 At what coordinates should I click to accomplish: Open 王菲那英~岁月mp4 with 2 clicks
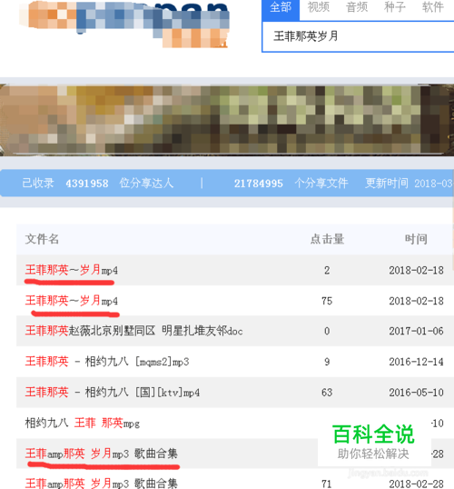72,270
